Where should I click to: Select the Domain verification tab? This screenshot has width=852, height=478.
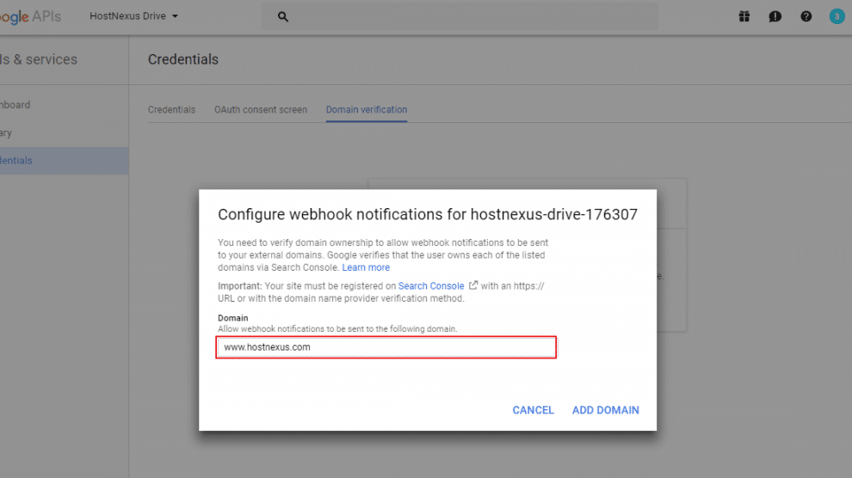367,109
